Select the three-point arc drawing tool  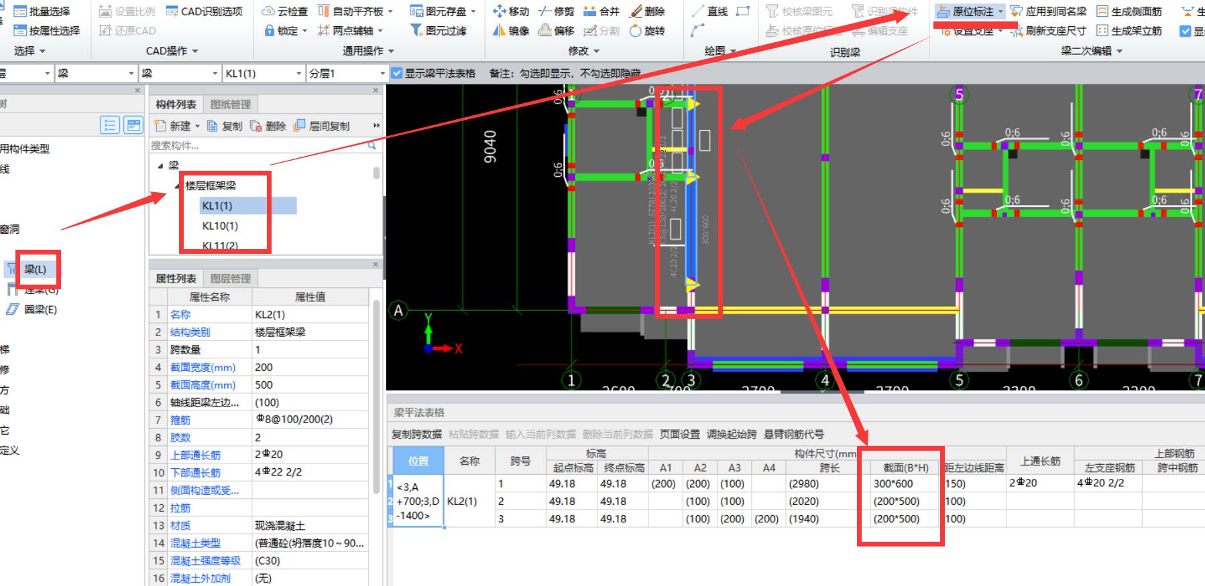click(698, 31)
